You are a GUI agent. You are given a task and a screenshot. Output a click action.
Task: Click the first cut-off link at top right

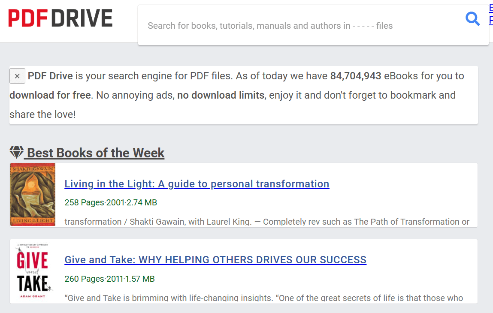(490, 8)
